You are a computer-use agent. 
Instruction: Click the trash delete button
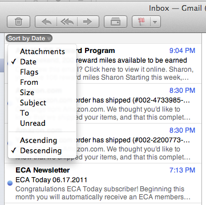(x=18, y=22)
